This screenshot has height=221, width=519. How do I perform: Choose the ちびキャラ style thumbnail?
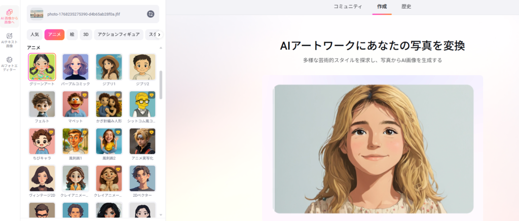pos(42,141)
